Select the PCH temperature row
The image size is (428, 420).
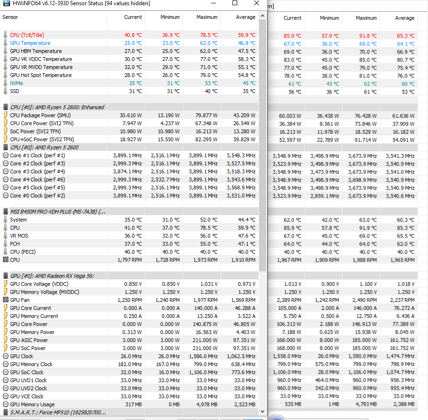tap(129, 244)
